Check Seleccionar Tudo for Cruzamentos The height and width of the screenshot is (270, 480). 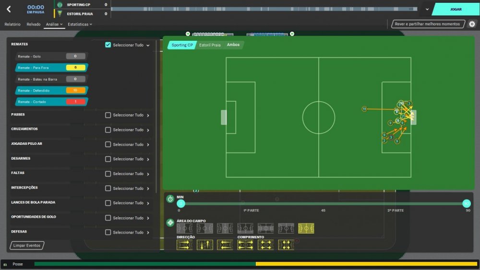[x=108, y=130]
